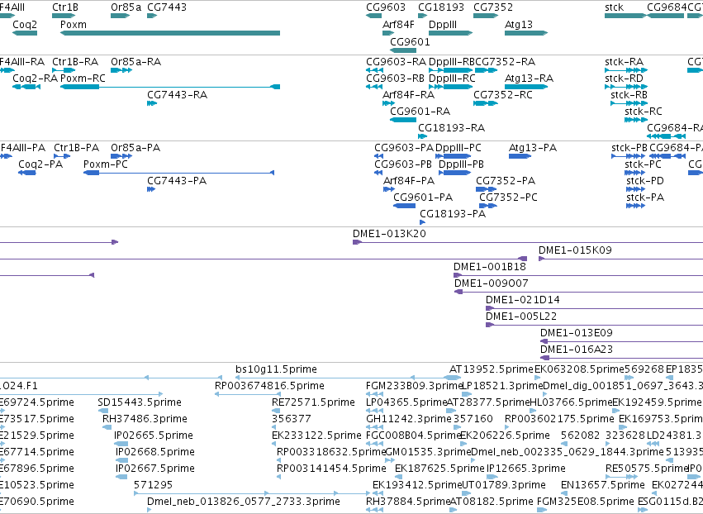Screen dimensions: 703x514
Task: Open the Ctr1B-RA transcript label
Action: click(x=75, y=62)
